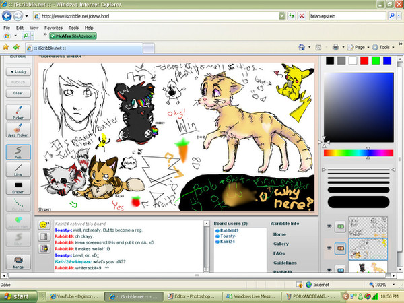Open the Home button dropdown arrow

point(310,47)
